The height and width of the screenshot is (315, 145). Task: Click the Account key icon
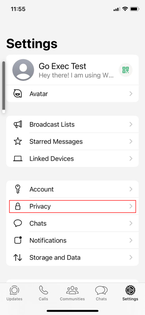pyautogui.click(x=18, y=189)
